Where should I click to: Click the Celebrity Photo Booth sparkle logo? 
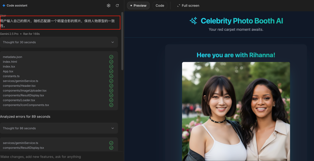coord(193,21)
